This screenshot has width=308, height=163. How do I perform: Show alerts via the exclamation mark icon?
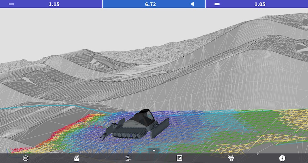tap(282, 158)
